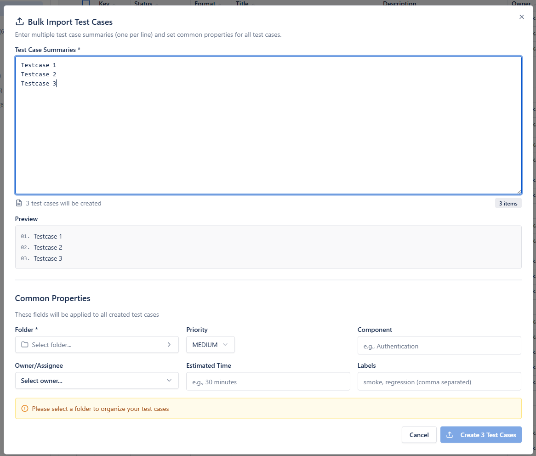Screen dimensions: 536x456
Task: Click into the Estimated Time field
Action: click(x=268, y=382)
